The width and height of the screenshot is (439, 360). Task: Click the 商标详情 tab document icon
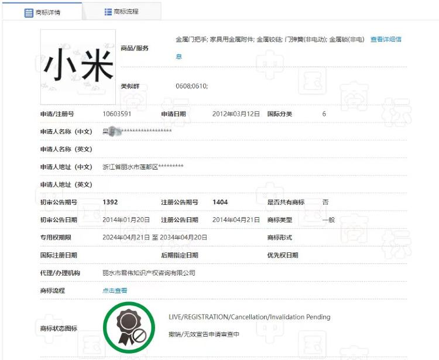click(29, 13)
